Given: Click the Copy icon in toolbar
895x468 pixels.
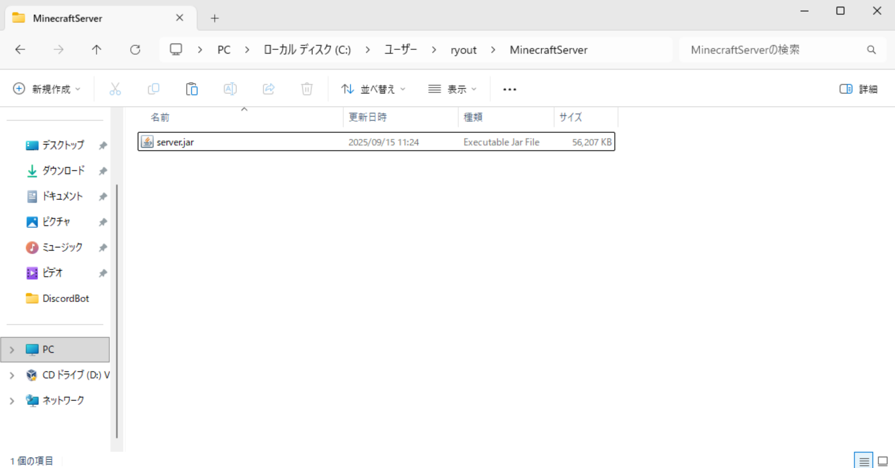Looking at the screenshot, I should (153, 89).
